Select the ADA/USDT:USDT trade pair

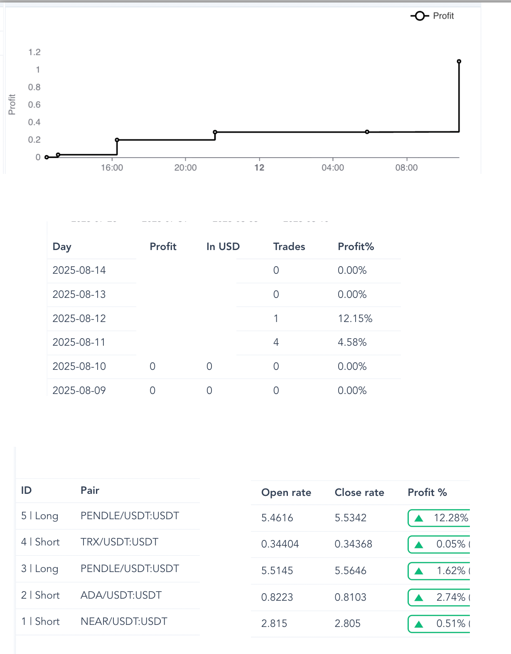121,595
